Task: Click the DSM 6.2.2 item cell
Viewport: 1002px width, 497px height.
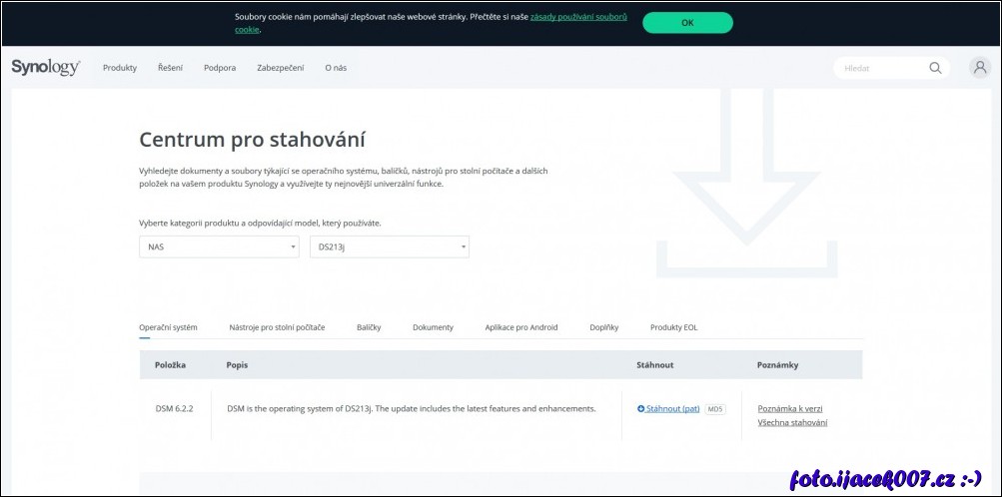Action: coord(174,408)
